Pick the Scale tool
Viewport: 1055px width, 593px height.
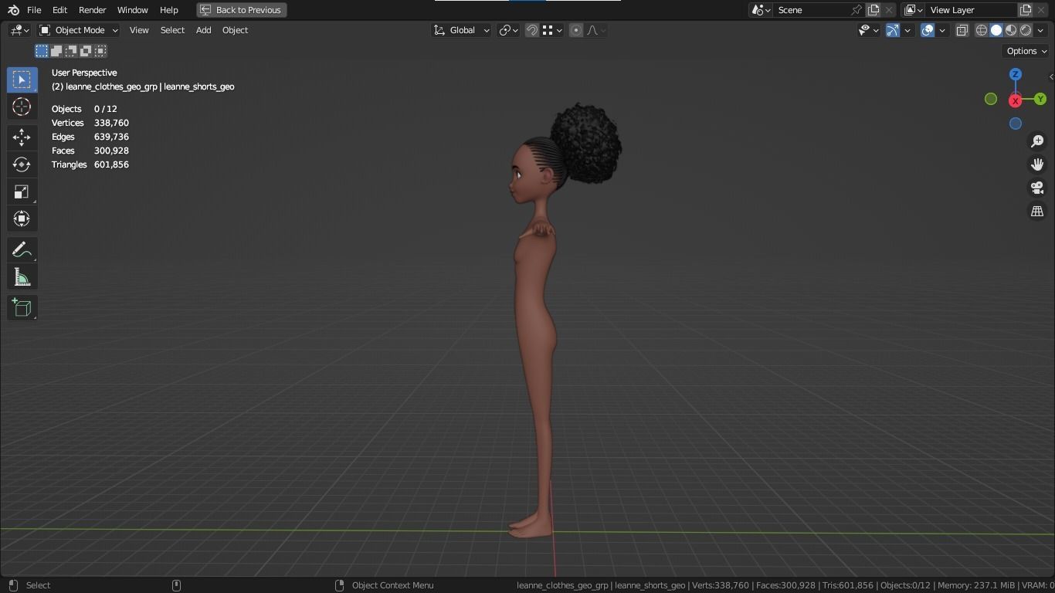[22, 191]
